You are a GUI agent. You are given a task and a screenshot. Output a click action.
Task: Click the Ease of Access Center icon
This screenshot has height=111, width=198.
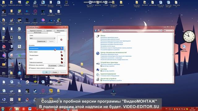(98, 53)
